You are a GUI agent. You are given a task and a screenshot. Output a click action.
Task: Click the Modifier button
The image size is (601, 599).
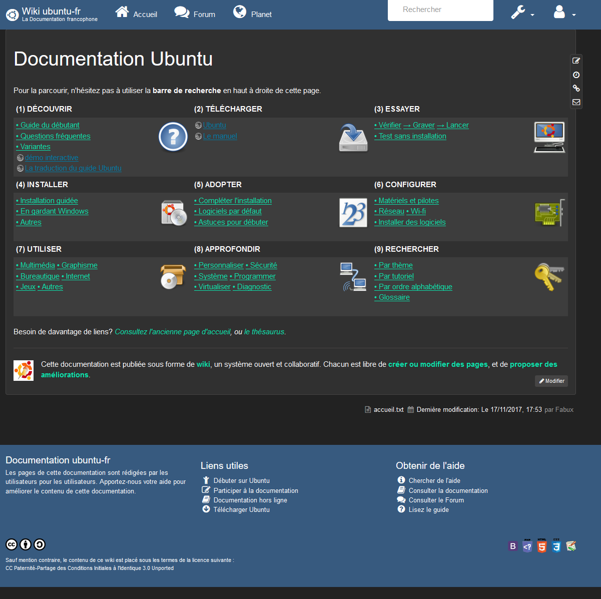[551, 381]
